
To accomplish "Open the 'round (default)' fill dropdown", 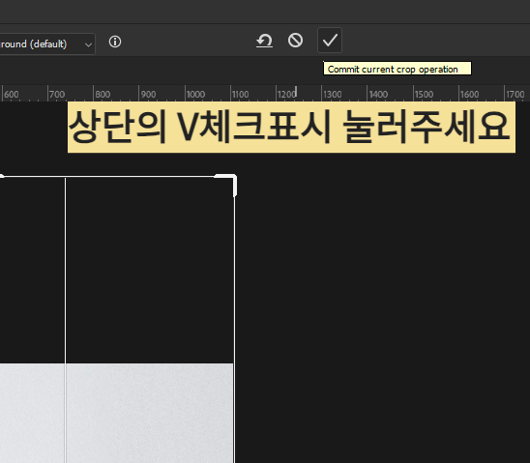I will click(x=47, y=43).
